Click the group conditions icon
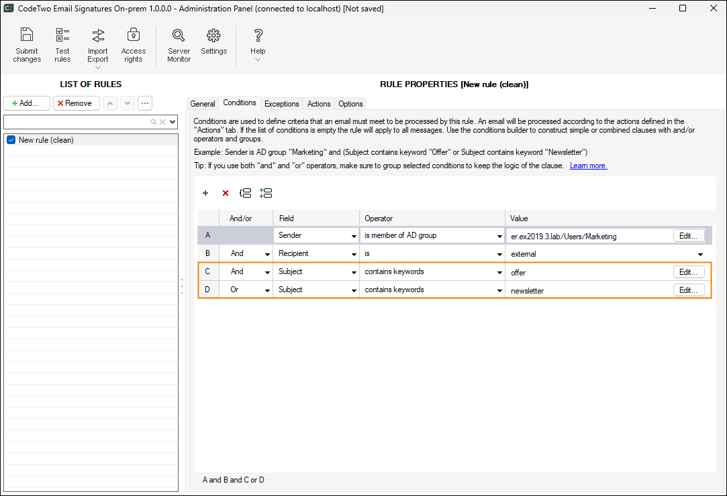Image resolution: width=727 pixels, height=496 pixels. (x=245, y=193)
